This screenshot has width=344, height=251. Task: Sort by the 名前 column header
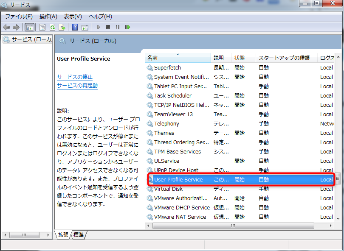click(178, 58)
